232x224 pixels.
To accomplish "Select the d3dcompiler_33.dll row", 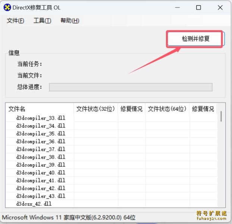I will coord(112,118).
